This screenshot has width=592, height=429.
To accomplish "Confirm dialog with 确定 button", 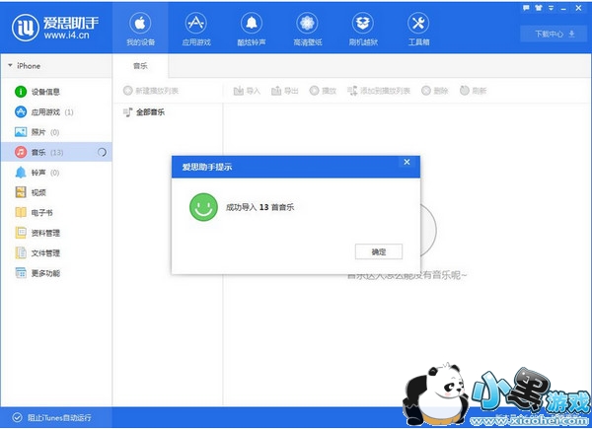I will pyautogui.click(x=379, y=251).
